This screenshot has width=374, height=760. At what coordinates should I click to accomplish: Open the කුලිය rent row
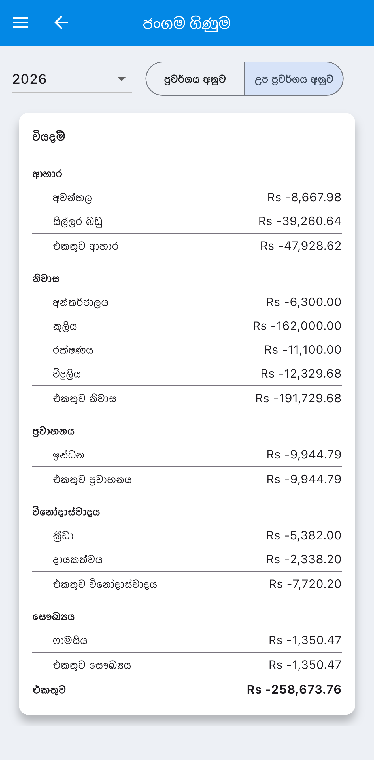pyautogui.click(x=187, y=326)
